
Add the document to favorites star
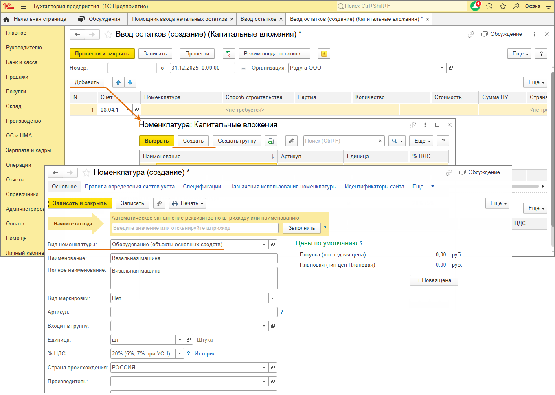(x=108, y=35)
